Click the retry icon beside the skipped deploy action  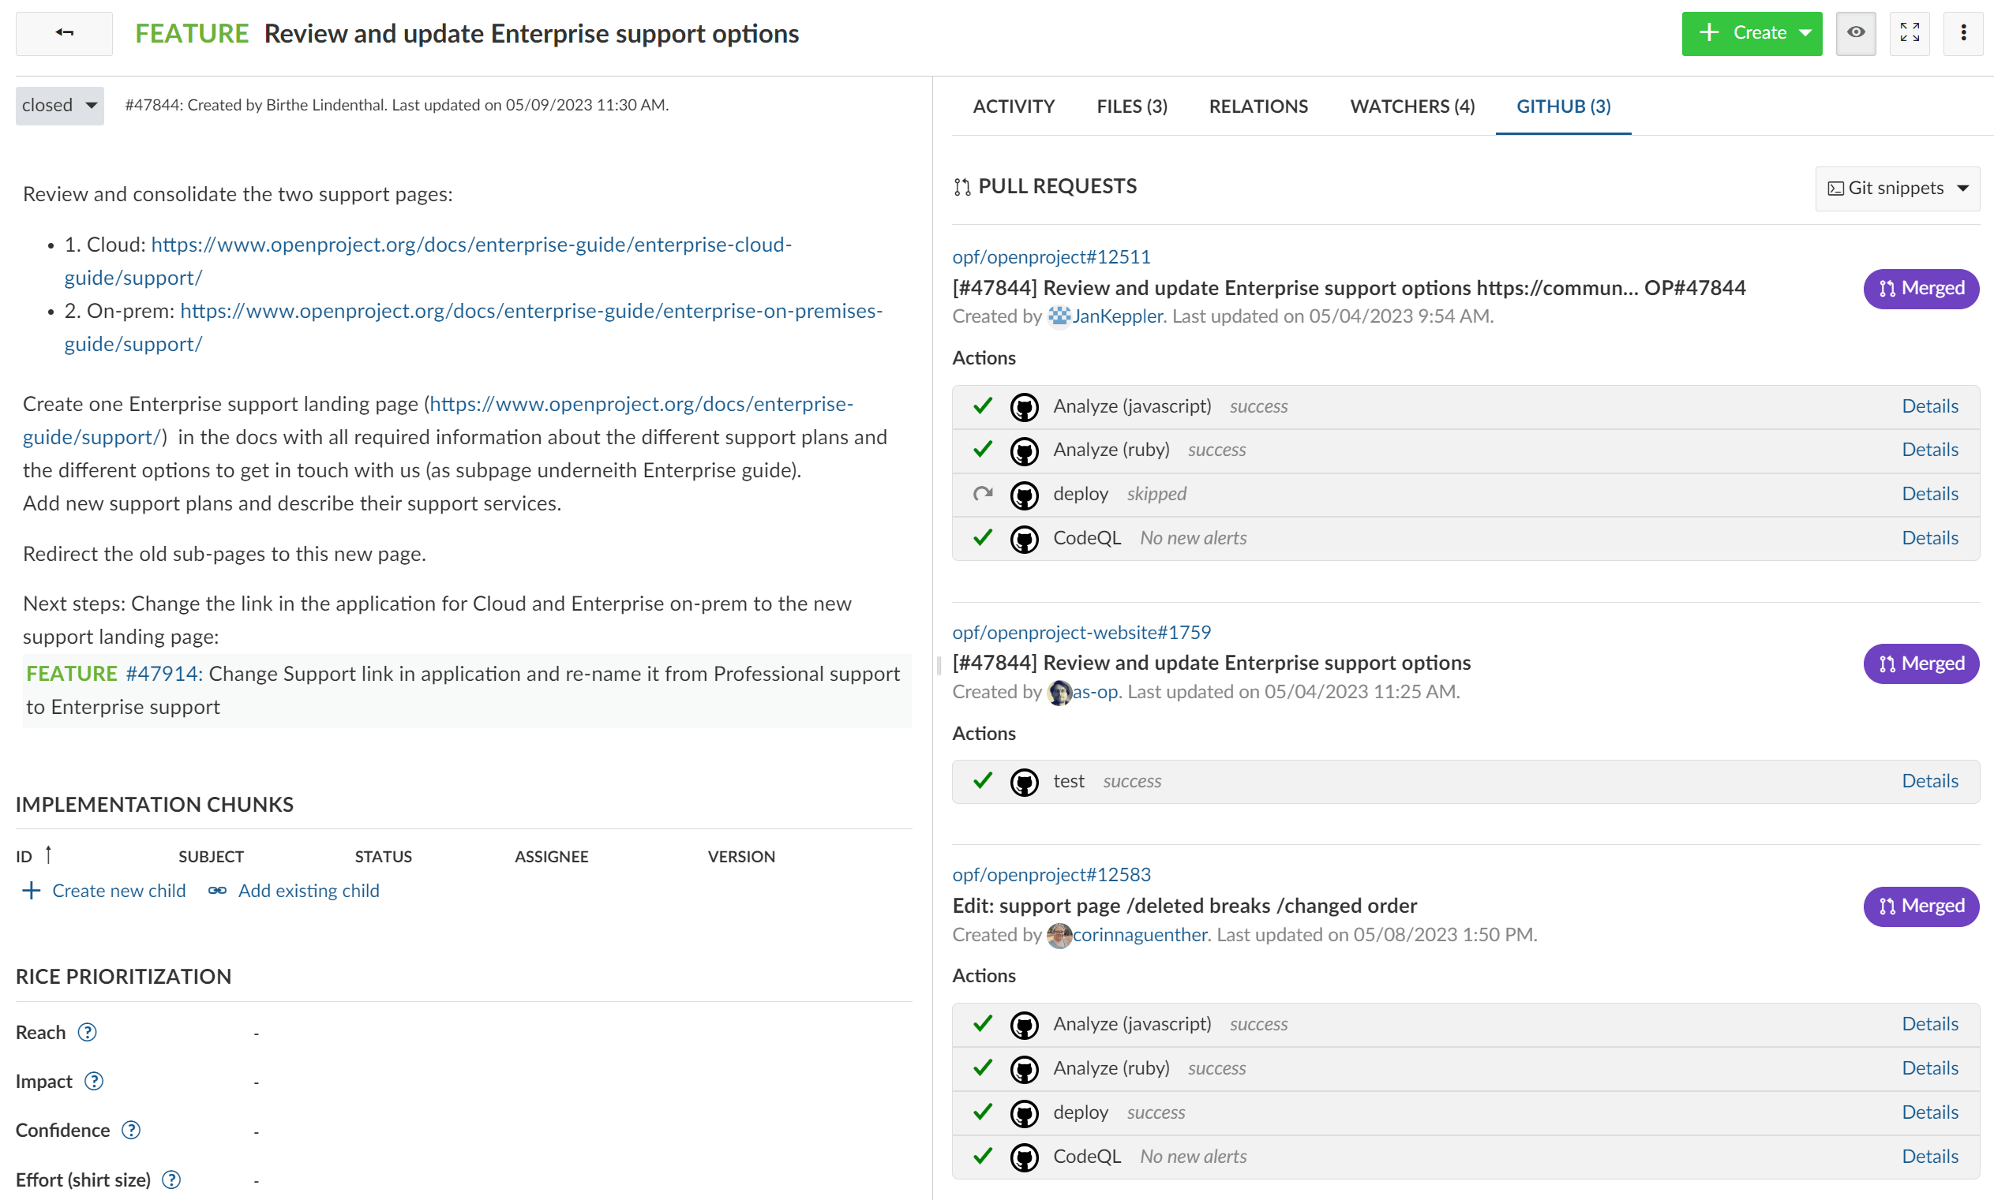(x=982, y=494)
